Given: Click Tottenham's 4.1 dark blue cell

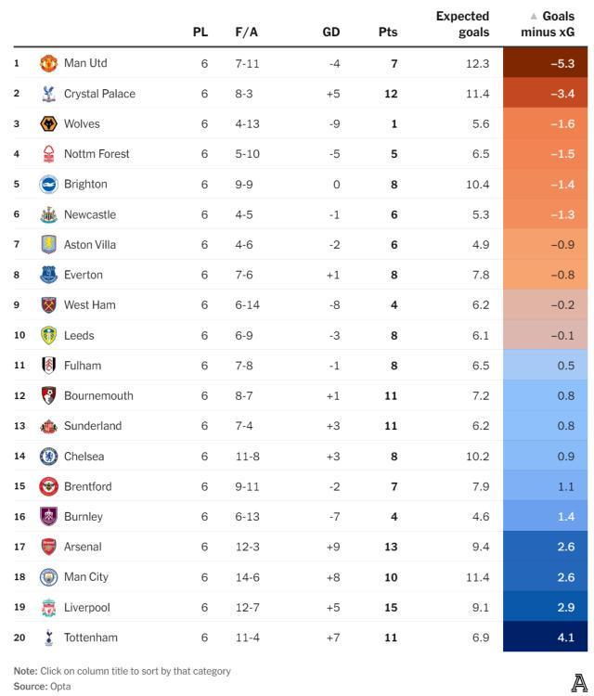Looking at the screenshot, I should 548,638.
